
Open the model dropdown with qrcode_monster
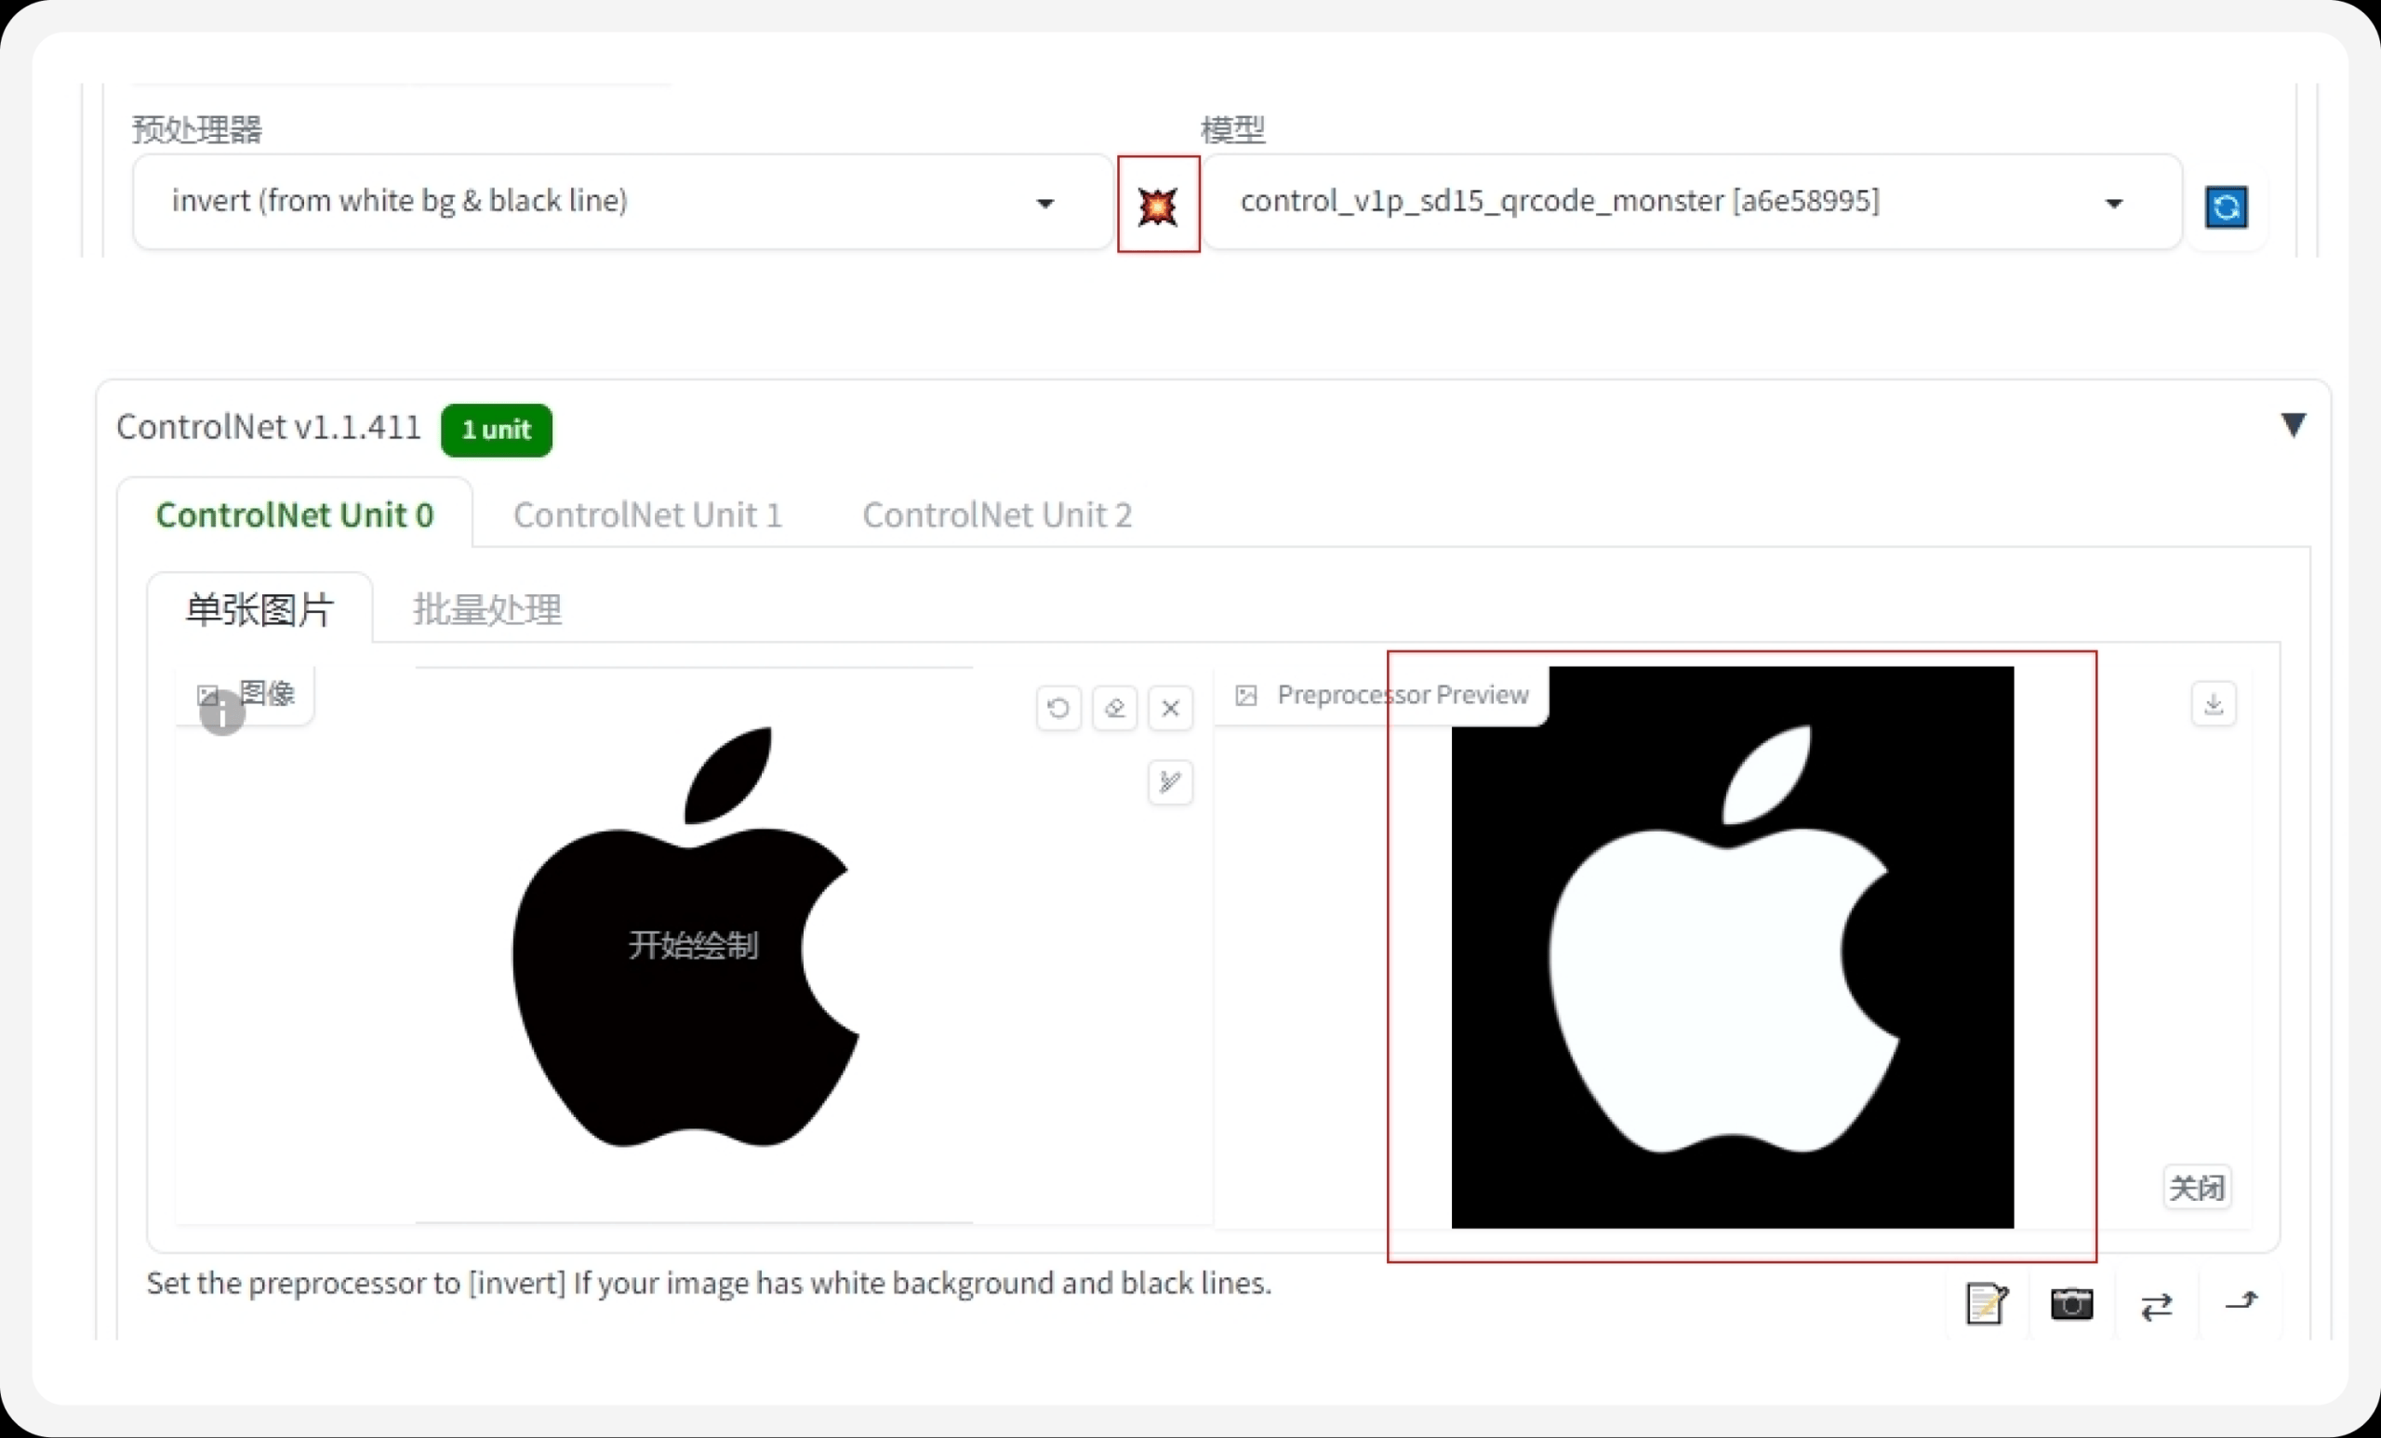click(x=1692, y=202)
